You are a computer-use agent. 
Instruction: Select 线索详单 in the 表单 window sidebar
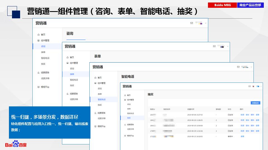coord(74,99)
